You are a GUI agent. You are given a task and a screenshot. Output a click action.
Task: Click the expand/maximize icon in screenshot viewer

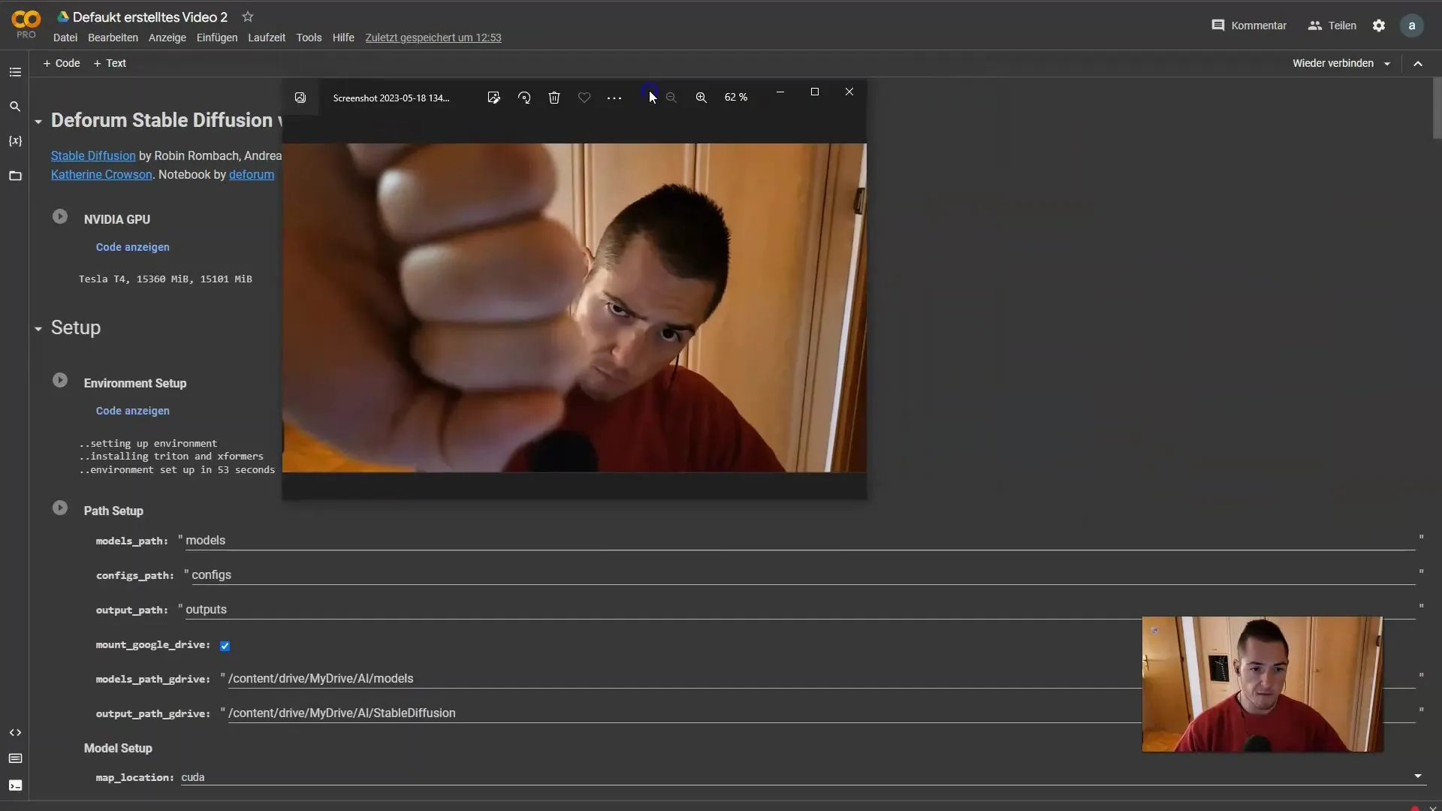(x=814, y=91)
